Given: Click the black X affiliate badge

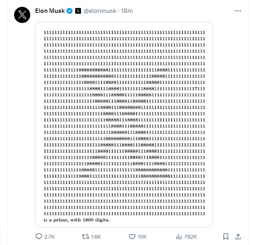Looking at the screenshot, I should pos(78,11).
